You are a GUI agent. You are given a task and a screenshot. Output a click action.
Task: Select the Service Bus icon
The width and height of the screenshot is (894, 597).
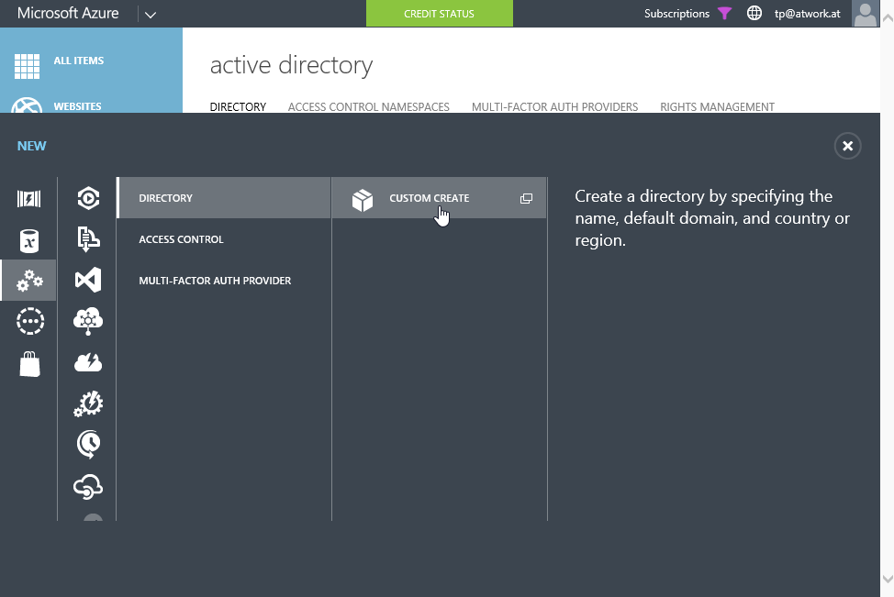point(88,238)
